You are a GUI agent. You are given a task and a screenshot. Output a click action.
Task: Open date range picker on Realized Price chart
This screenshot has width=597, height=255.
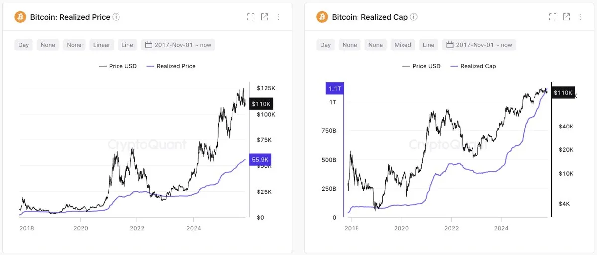[x=178, y=45]
